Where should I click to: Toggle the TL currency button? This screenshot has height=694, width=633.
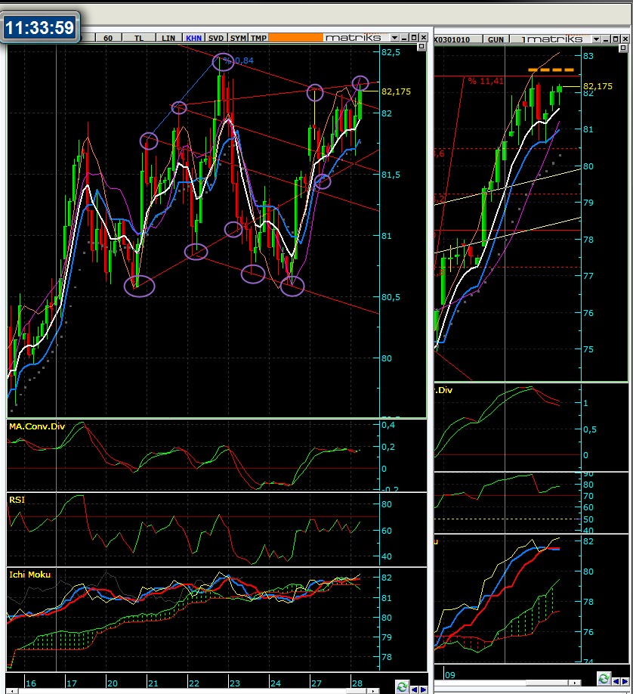[x=138, y=38]
